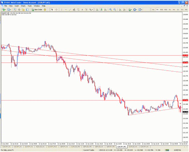Click the 'C: 132.996' status bar value
Screen dimensions: 189x152
click(x=149, y=150)
